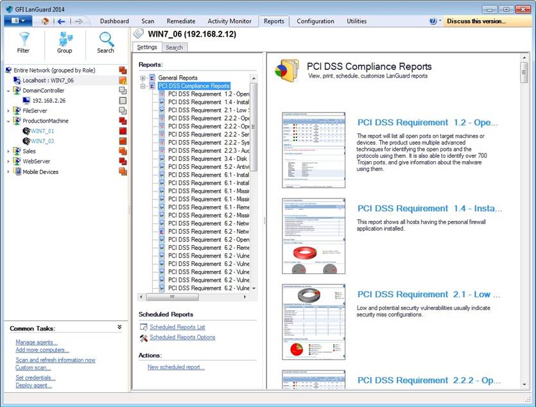Open the PCI DSS Requirement 1.2 report thumbnail
Viewport: 536px width, 407px height.
pyautogui.click(x=313, y=150)
